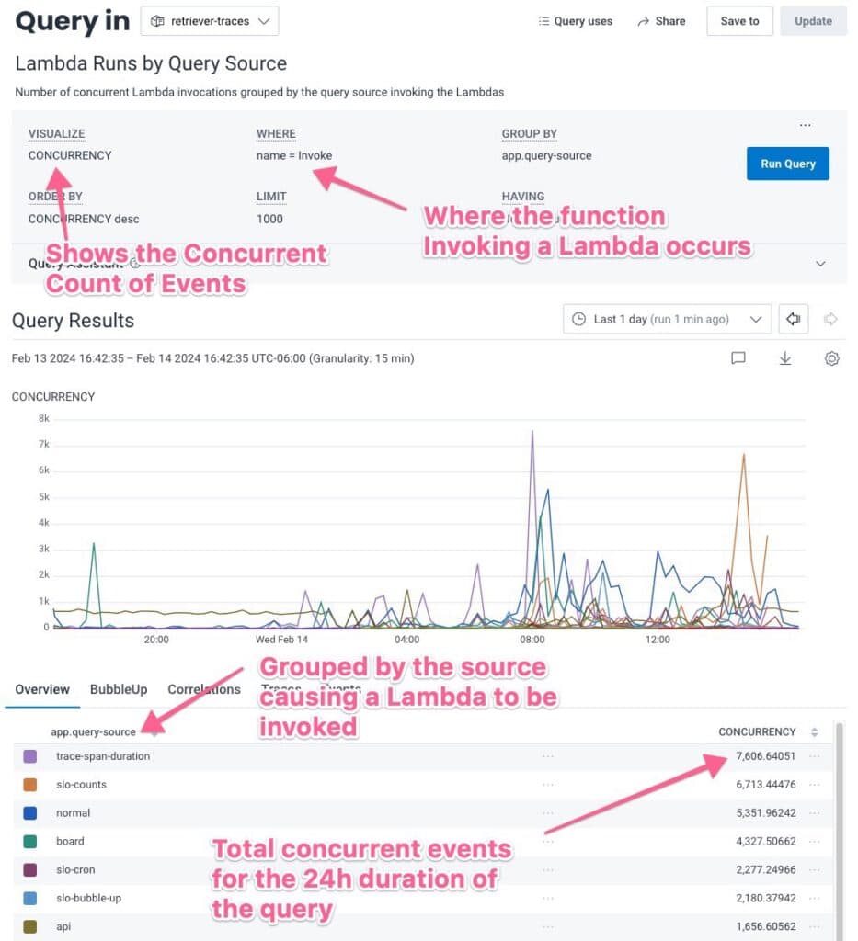
Task: Click the Save to button
Action: (x=739, y=21)
